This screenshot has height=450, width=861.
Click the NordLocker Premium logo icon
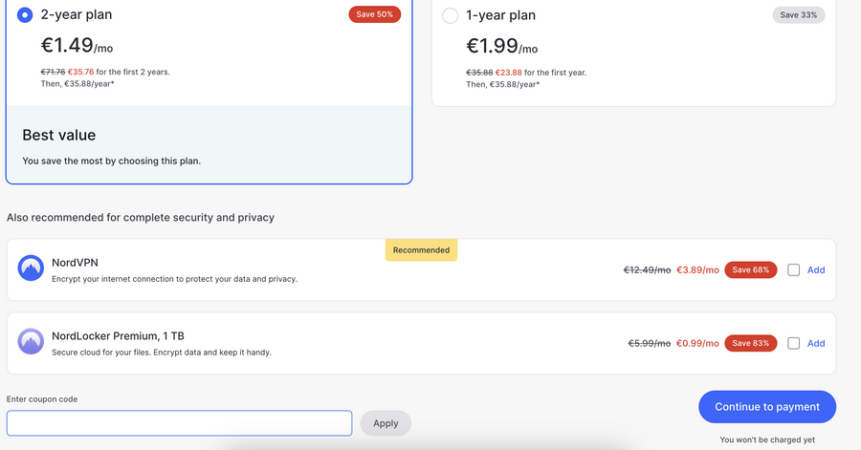click(32, 342)
